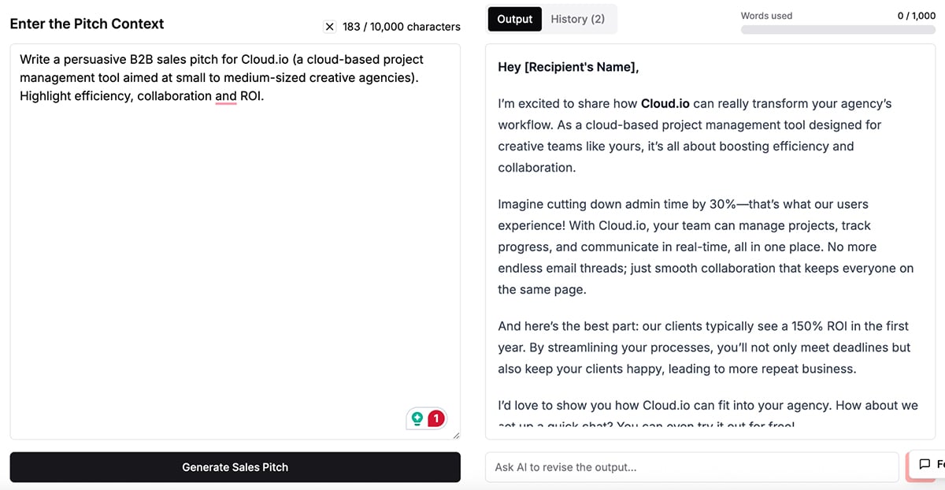Image resolution: width=945 pixels, height=490 pixels.
Task: Focus the Ask AI to revise field
Action: coord(692,467)
